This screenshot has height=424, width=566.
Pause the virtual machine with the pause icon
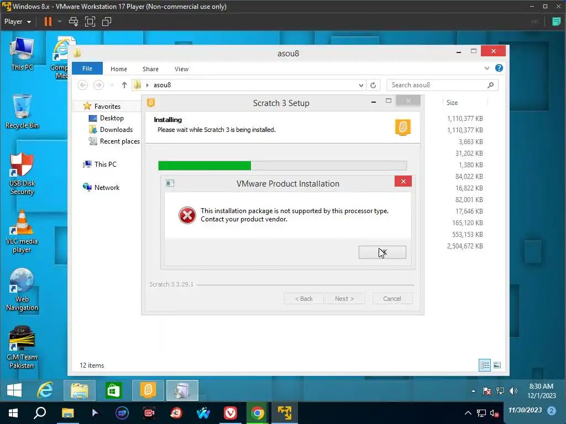tap(48, 22)
